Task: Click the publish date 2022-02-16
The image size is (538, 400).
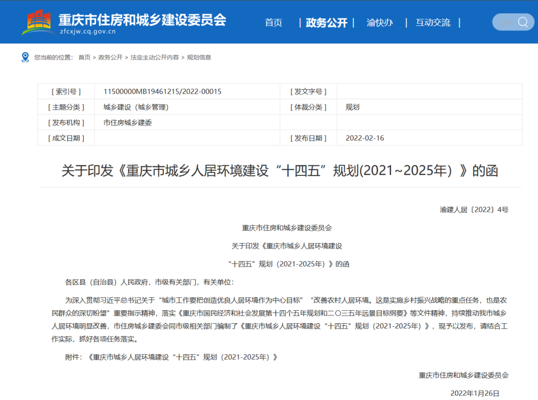Action: click(365, 138)
